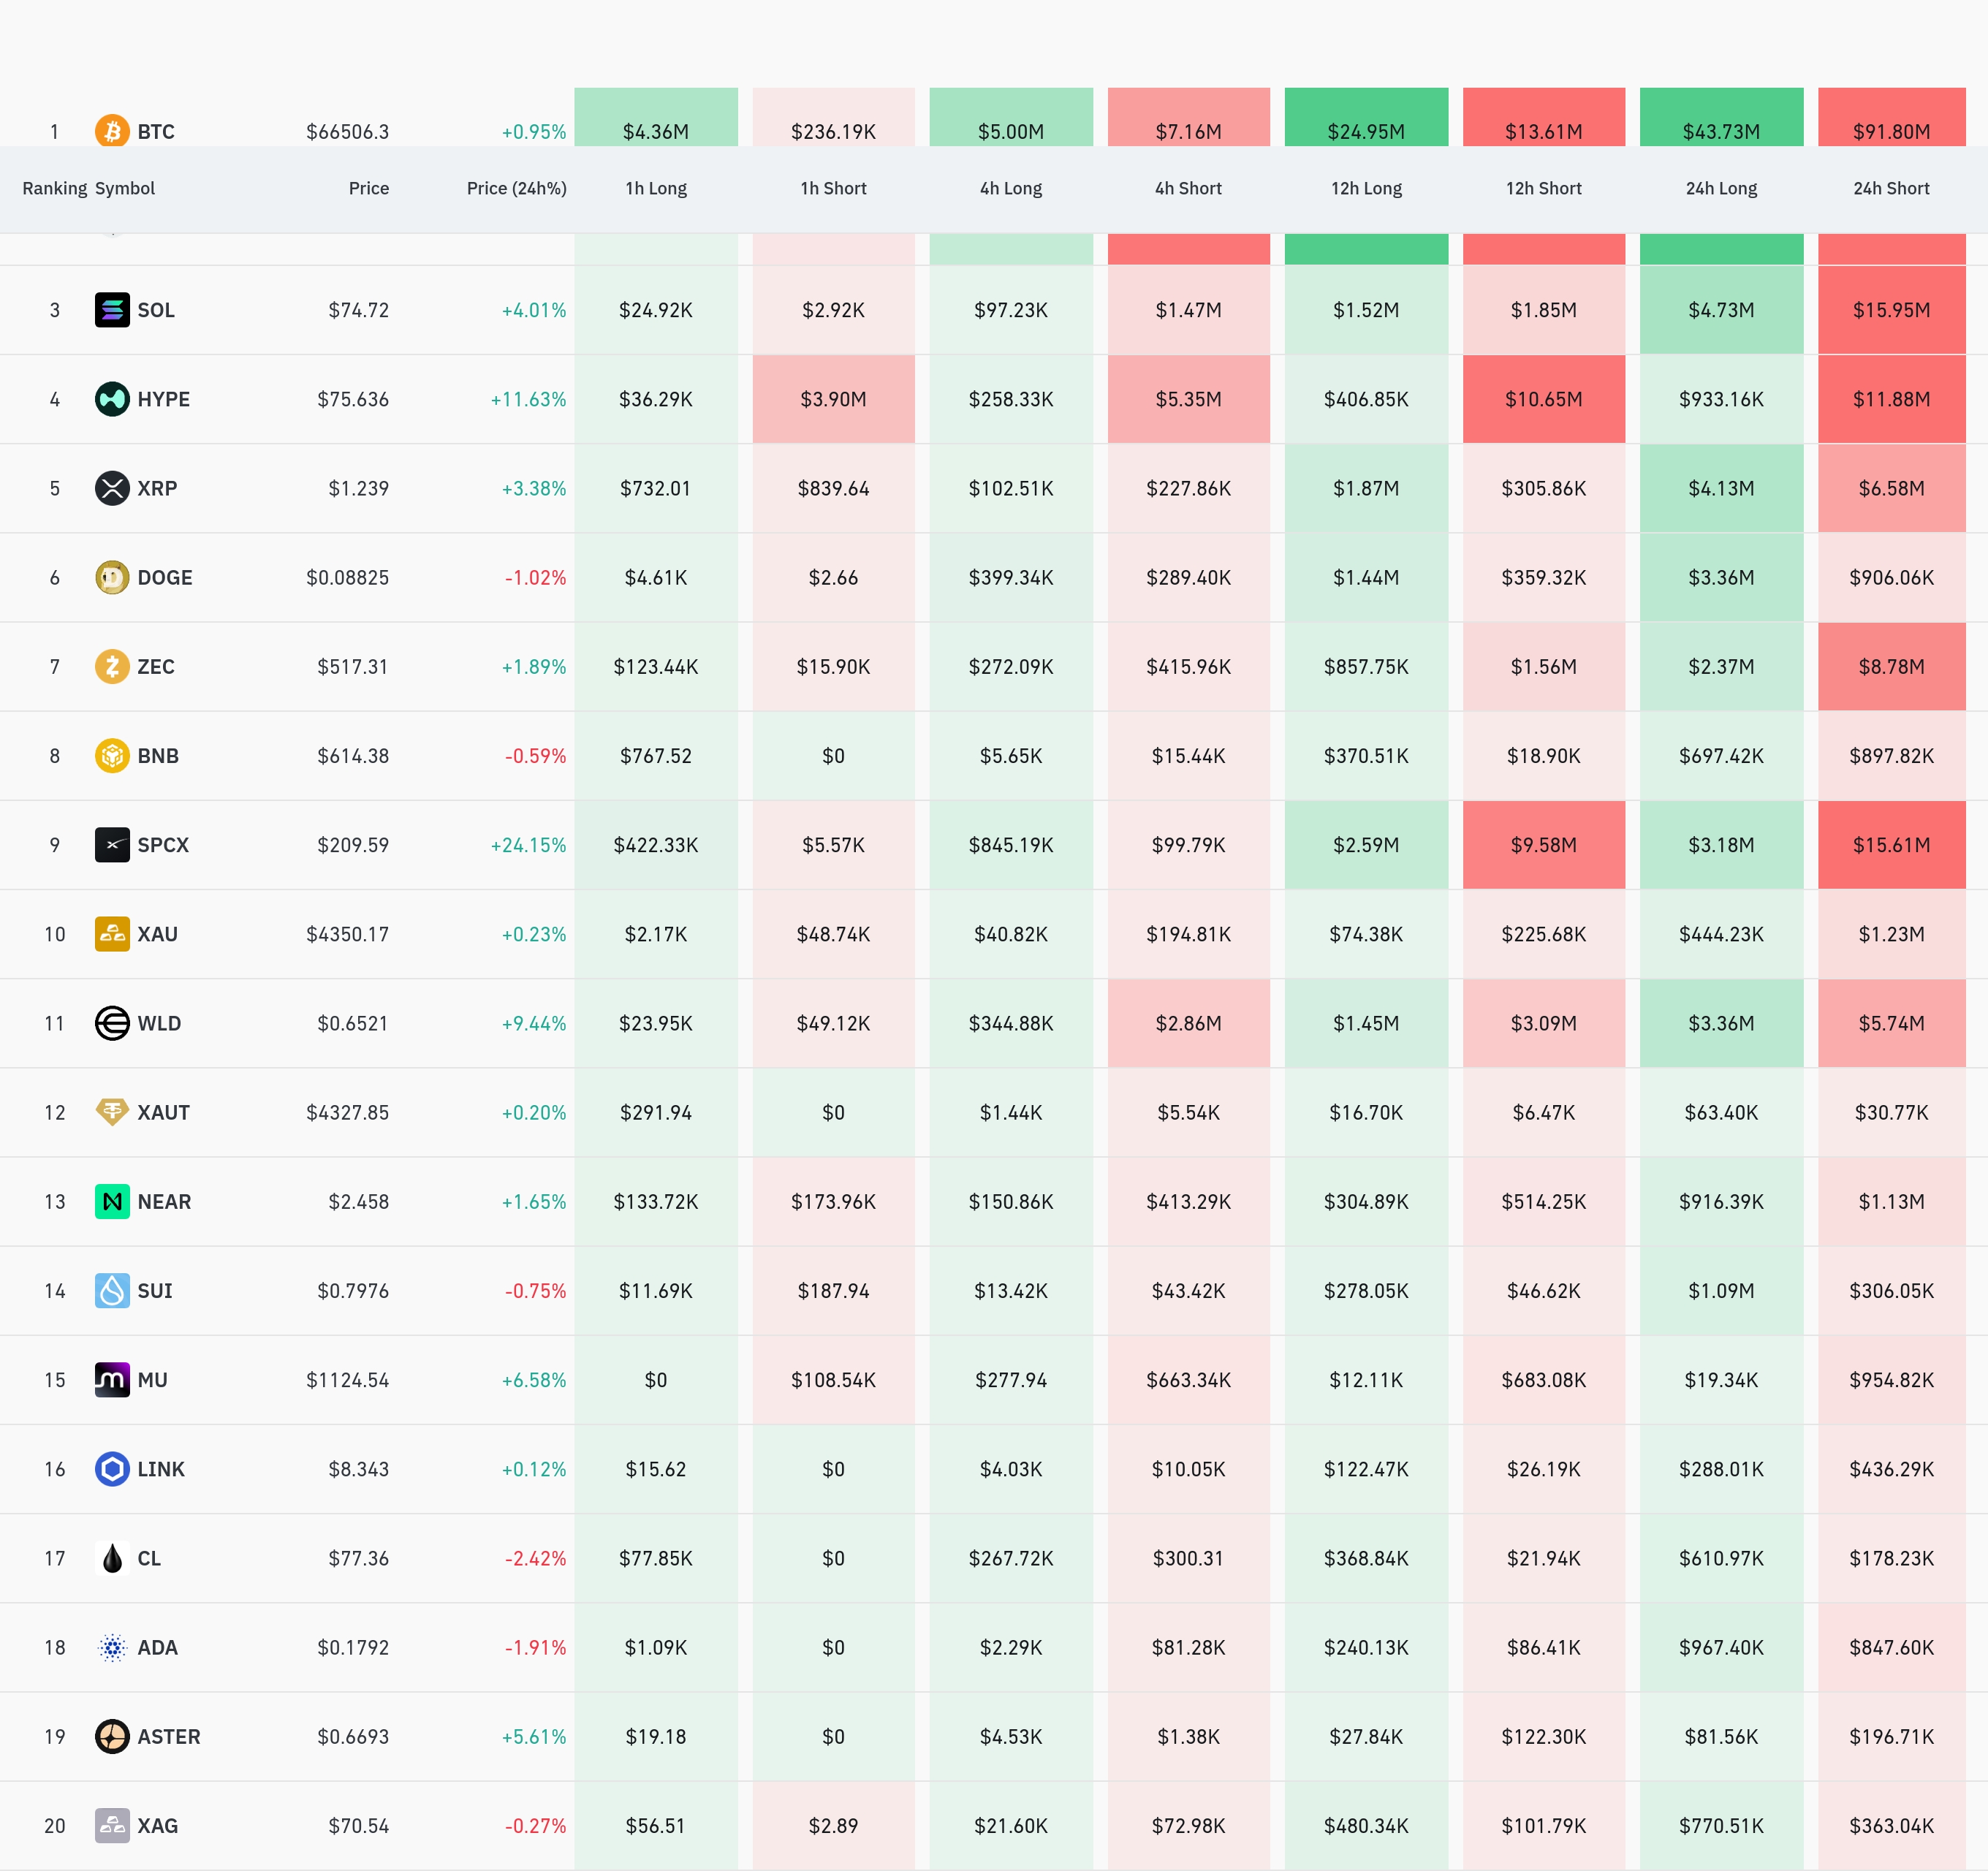Open the ASTER symbol link
The width and height of the screenshot is (1988, 1871).
169,1736
